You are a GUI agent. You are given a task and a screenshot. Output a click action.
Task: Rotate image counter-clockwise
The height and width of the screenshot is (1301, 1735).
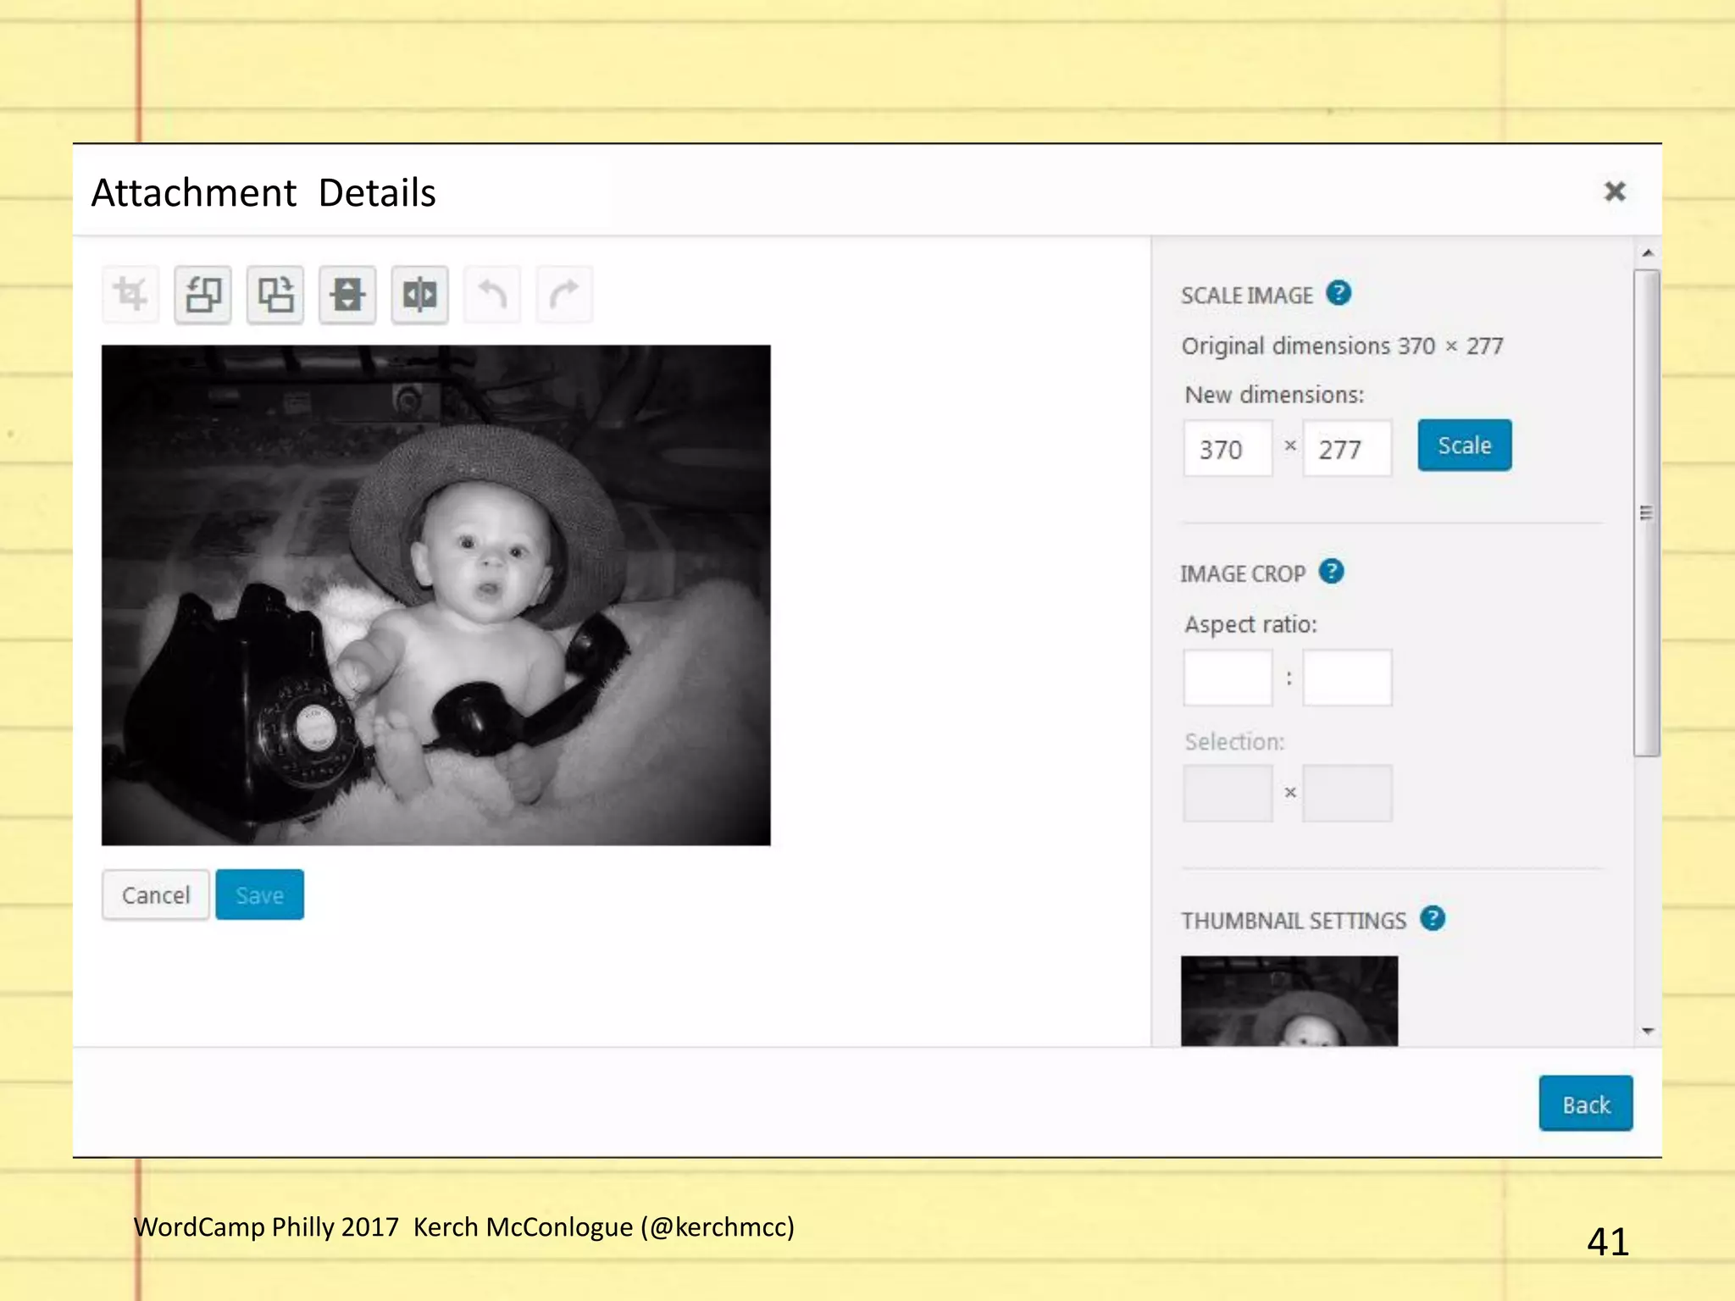tap(203, 295)
